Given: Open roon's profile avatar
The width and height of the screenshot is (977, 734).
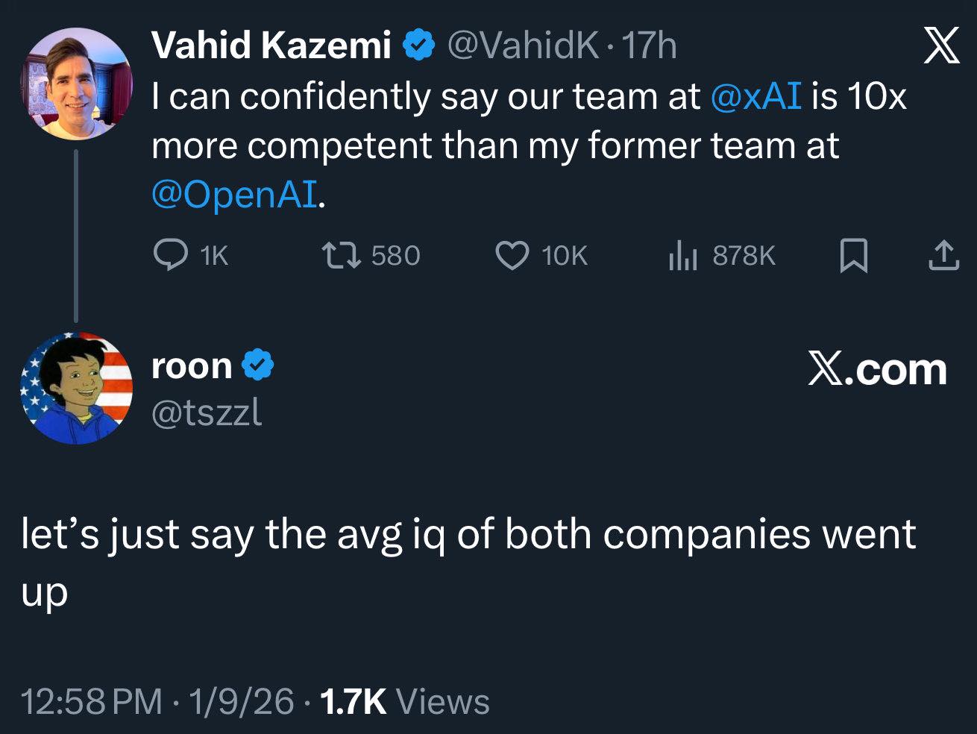Looking at the screenshot, I should 77,388.
